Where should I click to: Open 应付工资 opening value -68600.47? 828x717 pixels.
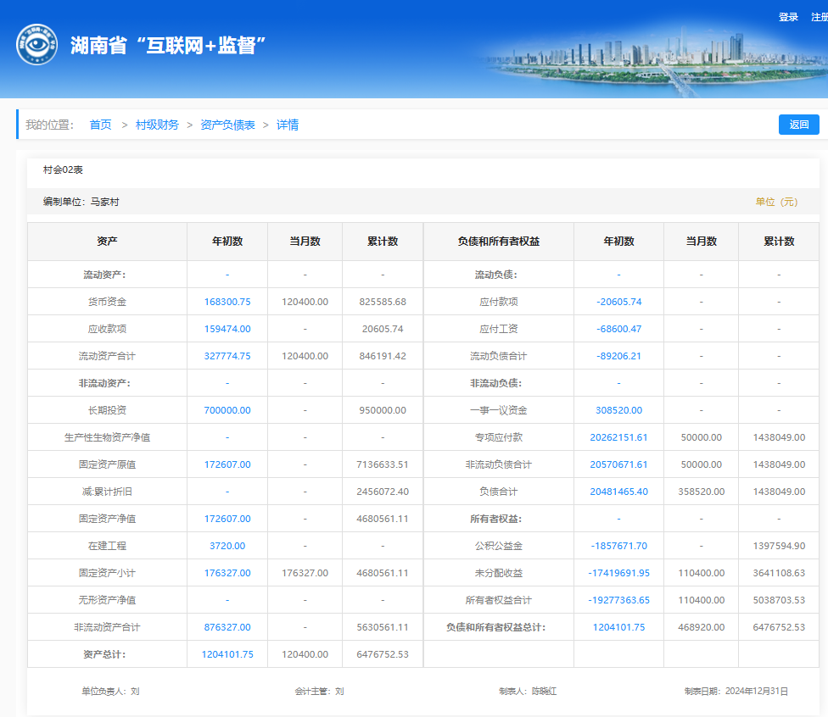coord(618,329)
